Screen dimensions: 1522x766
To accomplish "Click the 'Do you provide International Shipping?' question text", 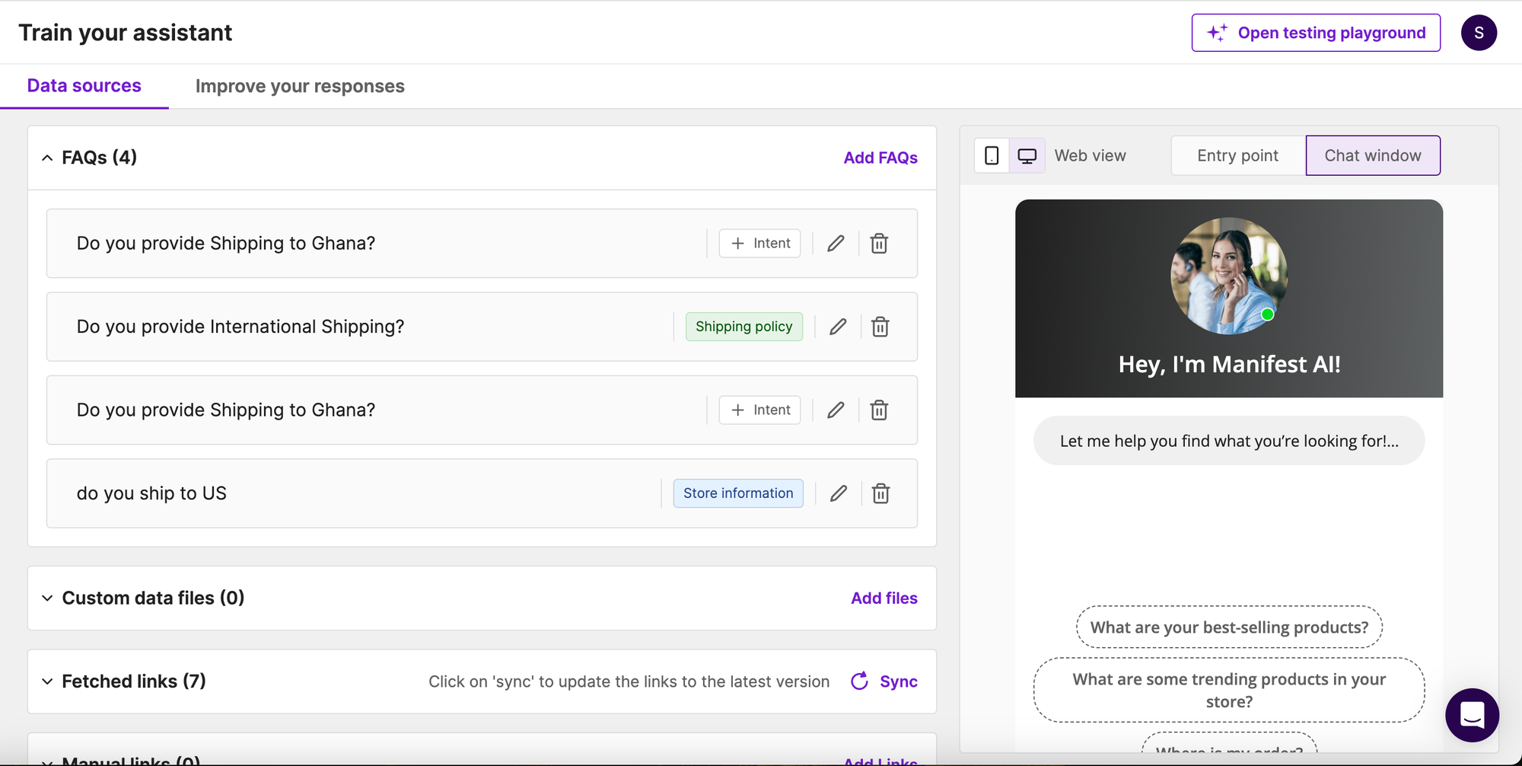I will 240,327.
